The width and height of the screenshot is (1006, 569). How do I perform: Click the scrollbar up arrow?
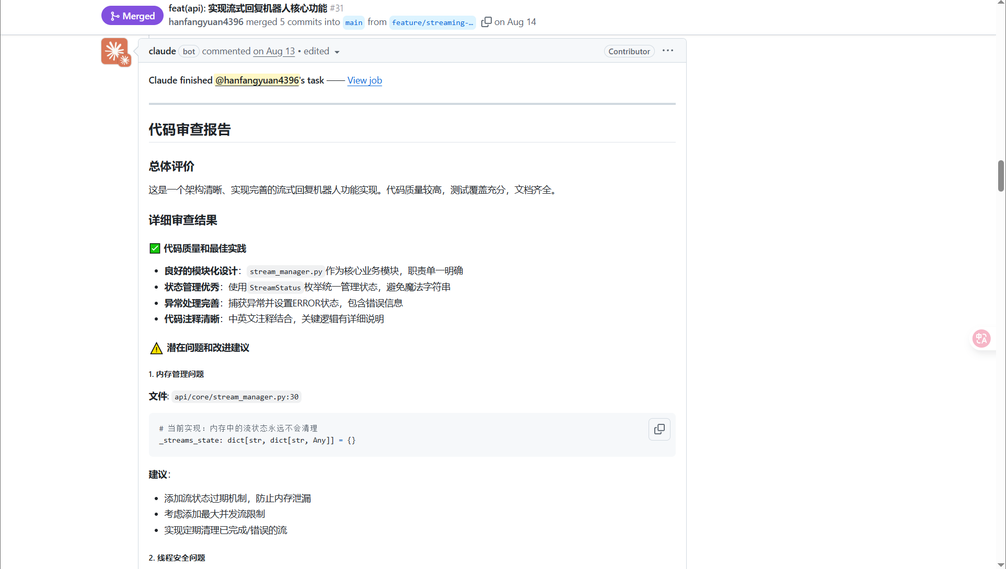point(1001,3)
